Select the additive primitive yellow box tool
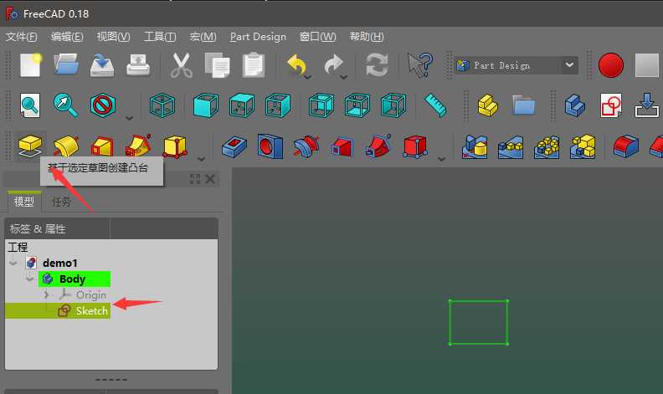This screenshot has height=394, width=663. pos(175,146)
